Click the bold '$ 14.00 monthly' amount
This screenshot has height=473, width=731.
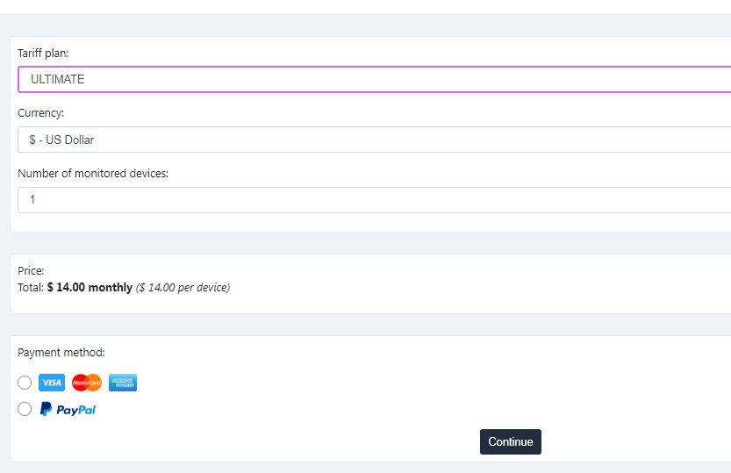90,287
